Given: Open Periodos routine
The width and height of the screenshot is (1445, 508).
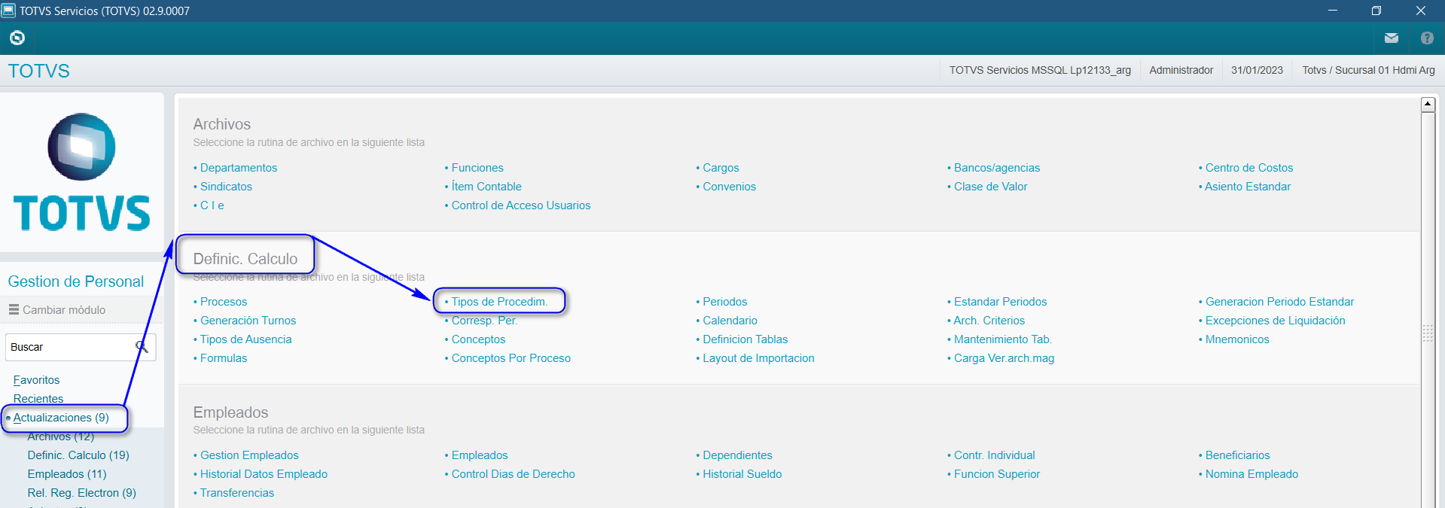Looking at the screenshot, I should pyautogui.click(x=724, y=302).
